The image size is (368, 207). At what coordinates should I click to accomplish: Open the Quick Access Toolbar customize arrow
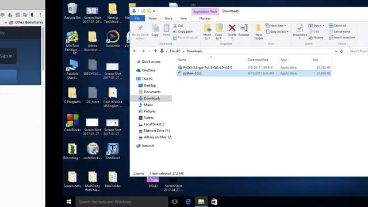[x=154, y=11]
